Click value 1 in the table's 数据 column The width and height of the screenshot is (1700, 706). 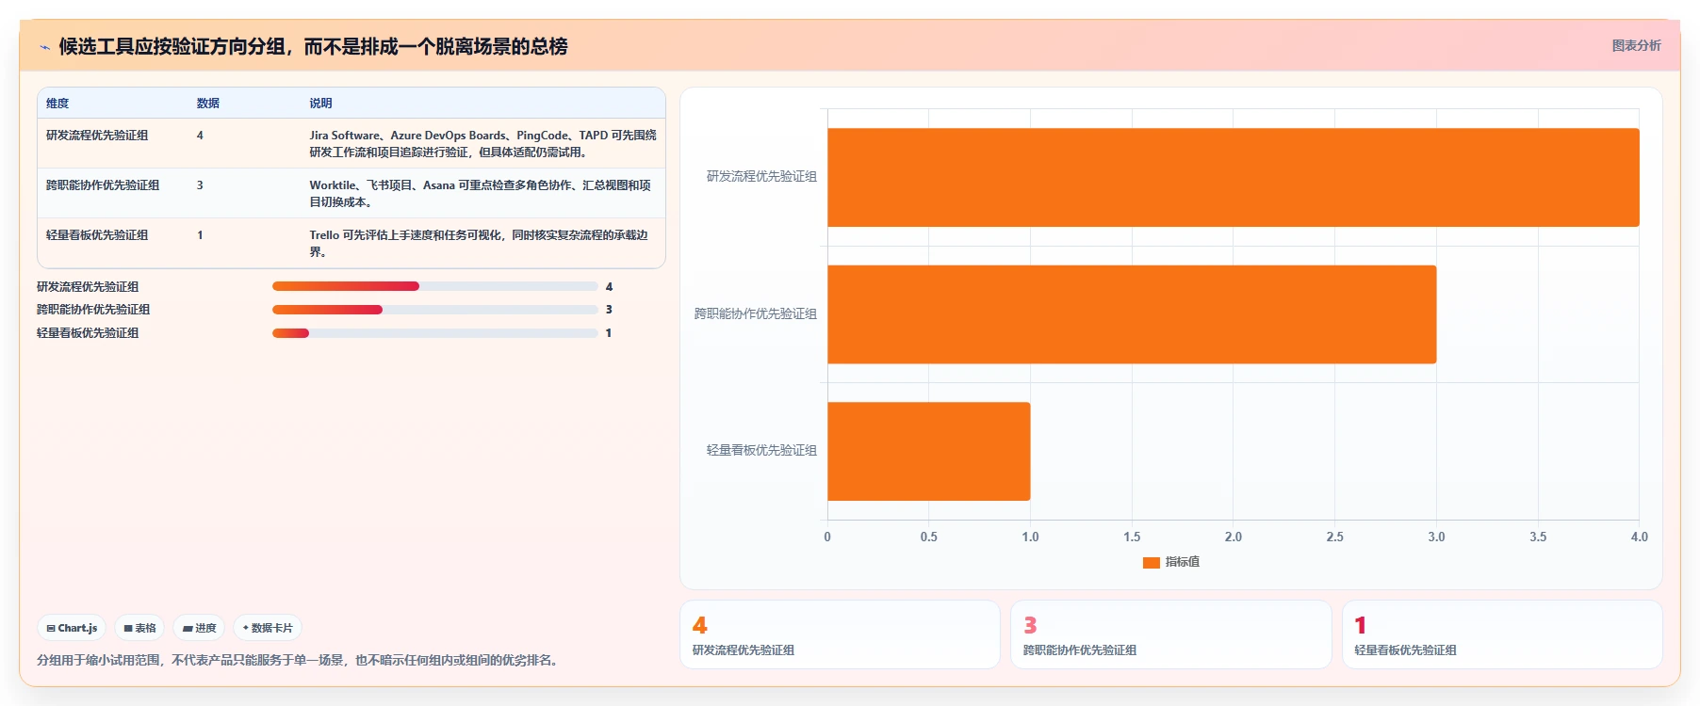point(200,235)
